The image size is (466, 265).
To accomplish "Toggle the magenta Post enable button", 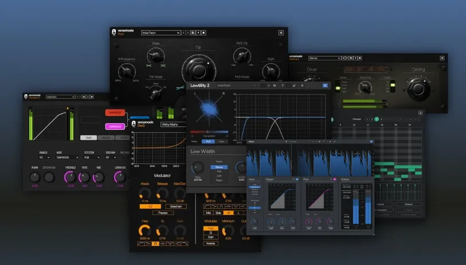I will [335, 180].
